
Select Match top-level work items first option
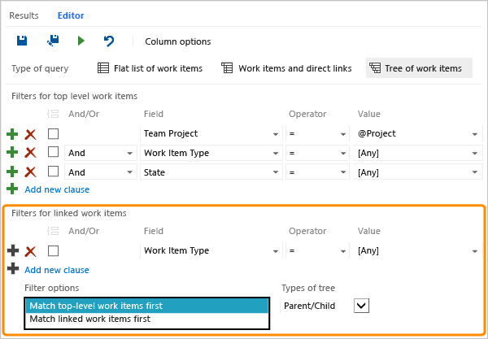(x=146, y=306)
